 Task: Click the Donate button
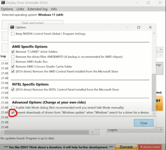click(x=126, y=147)
